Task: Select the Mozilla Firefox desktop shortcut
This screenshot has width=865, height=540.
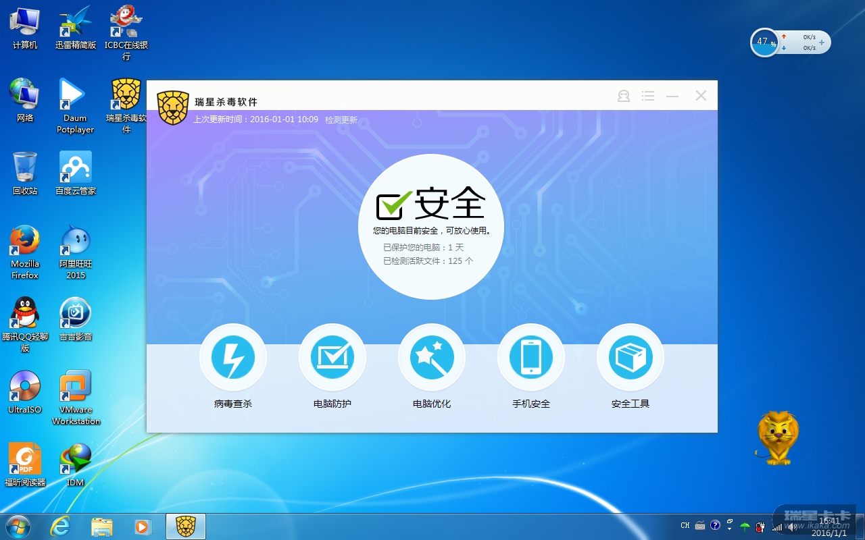Action: click(x=25, y=252)
